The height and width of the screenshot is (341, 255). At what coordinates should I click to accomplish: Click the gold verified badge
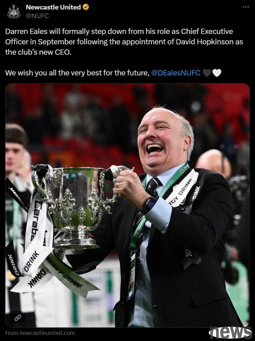pyautogui.click(x=86, y=7)
